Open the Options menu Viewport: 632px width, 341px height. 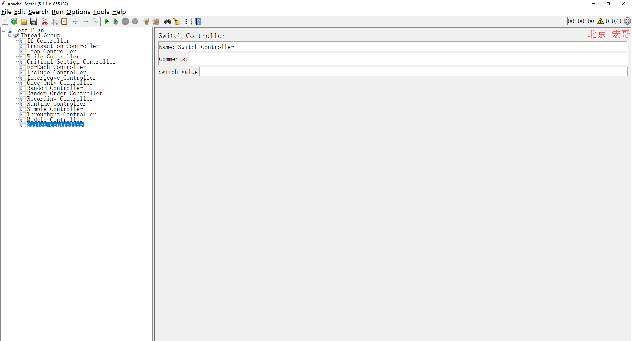[78, 12]
